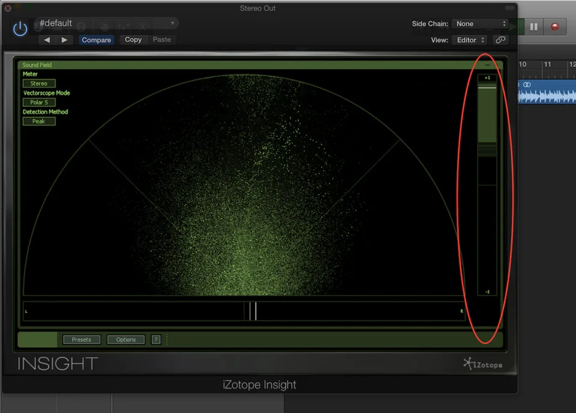
Task: Click the question mark help button
Action: tap(156, 340)
